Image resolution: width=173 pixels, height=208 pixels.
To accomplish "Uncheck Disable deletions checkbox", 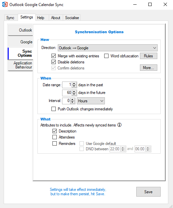I will [x=53, y=62].
